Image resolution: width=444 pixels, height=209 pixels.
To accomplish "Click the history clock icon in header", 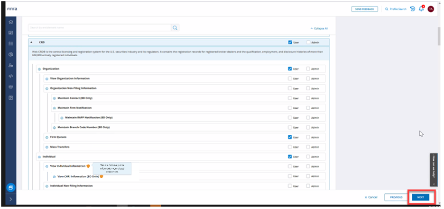I will [x=413, y=9].
